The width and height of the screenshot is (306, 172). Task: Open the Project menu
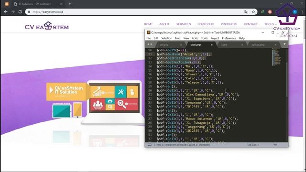tap(215, 38)
